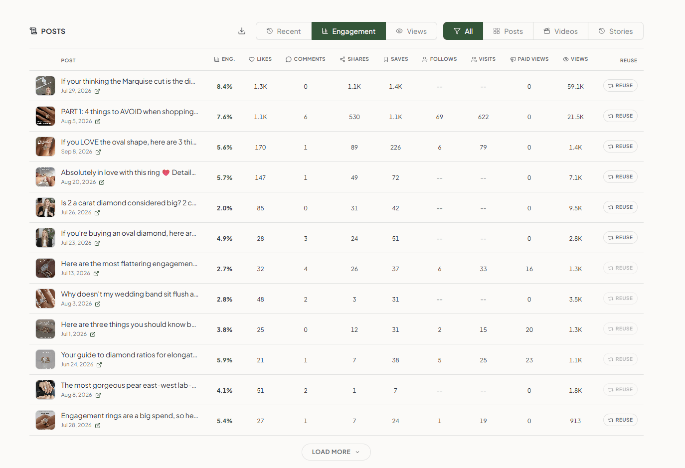This screenshot has width=685, height=468.
Task: Click the LIKES column header
Action: tap(260, 59)
